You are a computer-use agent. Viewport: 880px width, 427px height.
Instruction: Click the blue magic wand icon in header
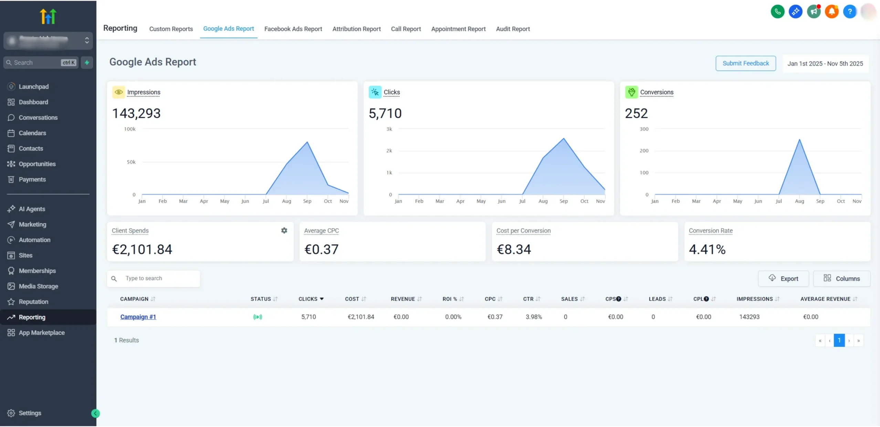(x=795, y=12)
